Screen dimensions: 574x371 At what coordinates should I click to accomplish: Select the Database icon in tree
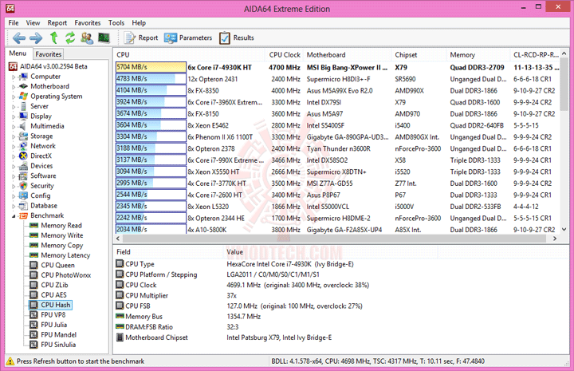tap(23, 206)
